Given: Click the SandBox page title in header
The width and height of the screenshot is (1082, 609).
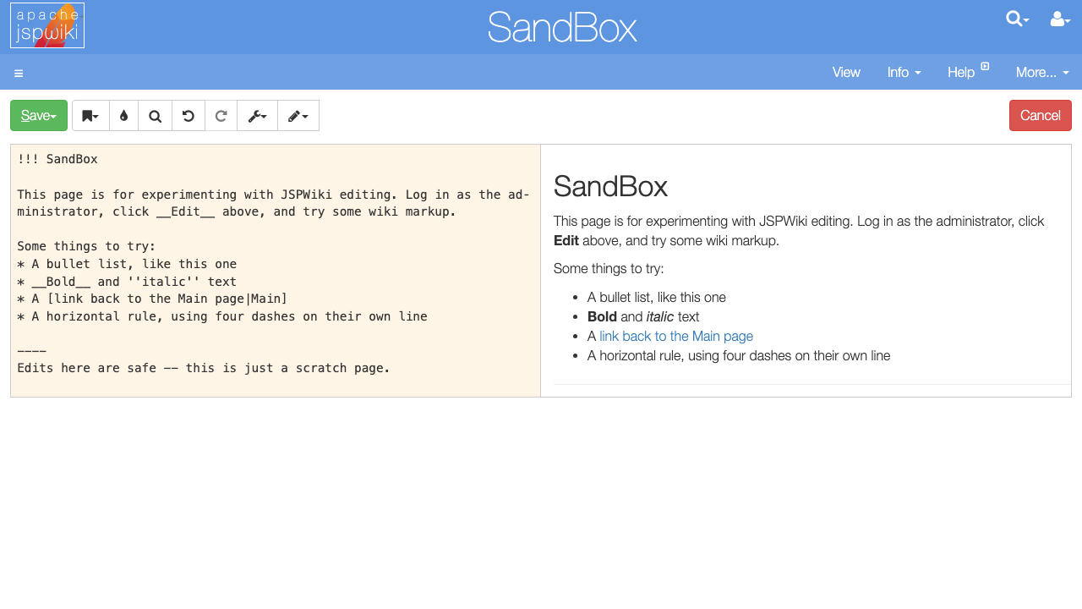Looking at the screenshot, I should click(x=562, y=27).
